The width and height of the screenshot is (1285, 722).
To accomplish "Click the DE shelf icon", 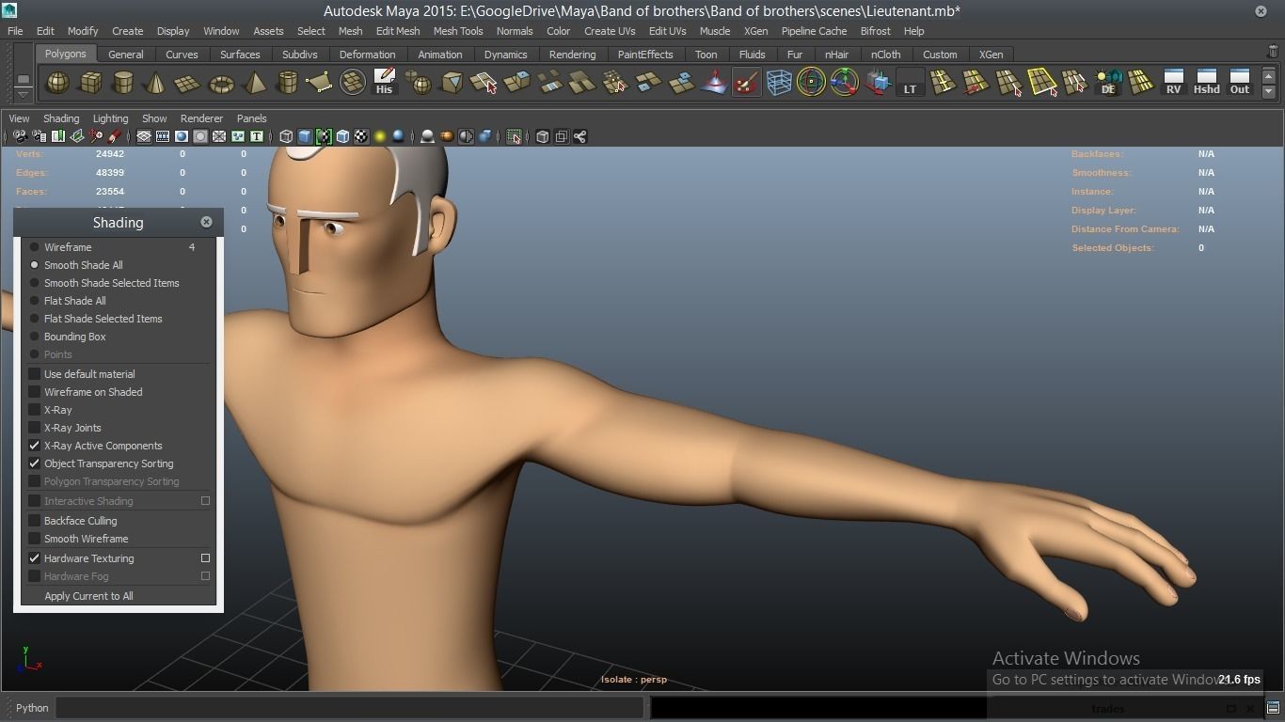I will coord(1108,83).
